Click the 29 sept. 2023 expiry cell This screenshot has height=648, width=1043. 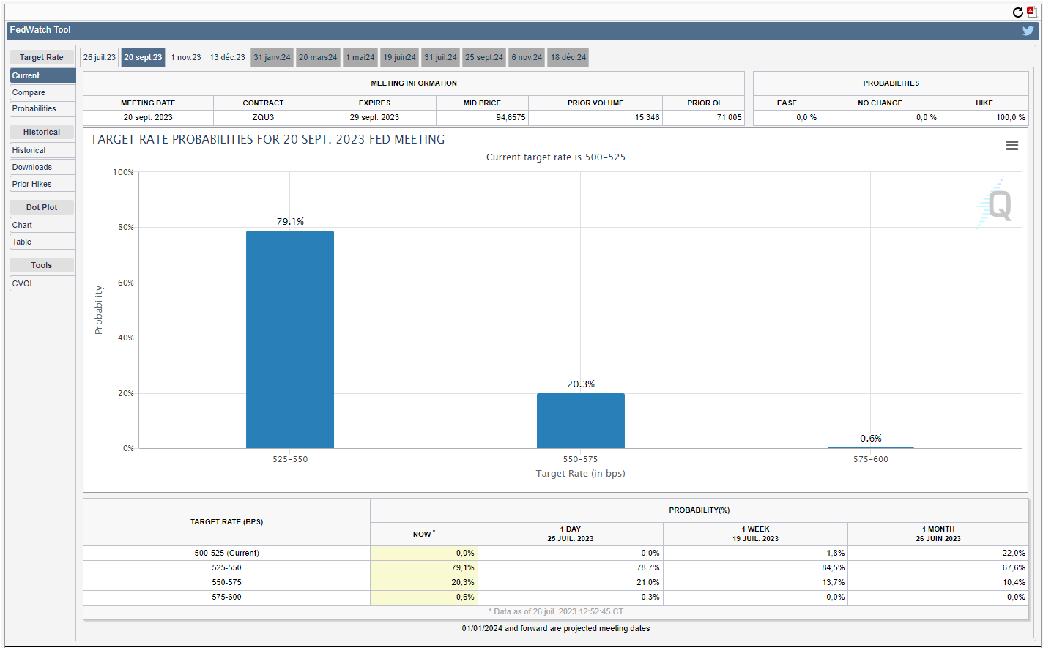click(x=374, y=117)
